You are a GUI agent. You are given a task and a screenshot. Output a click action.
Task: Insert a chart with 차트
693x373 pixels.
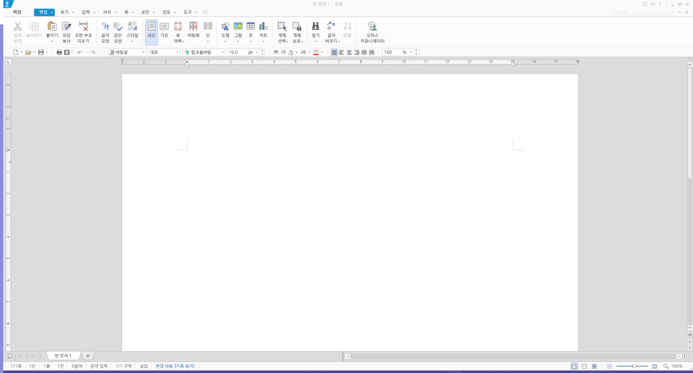(x=263, y=27)
